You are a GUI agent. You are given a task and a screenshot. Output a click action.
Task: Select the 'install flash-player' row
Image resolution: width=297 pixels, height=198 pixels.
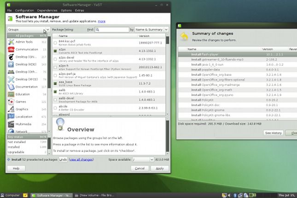238,54
